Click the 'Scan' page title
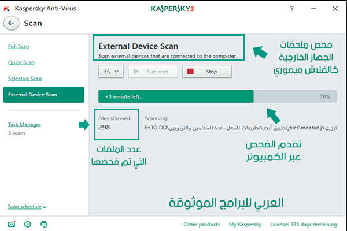The width and height of the screenshot is (347, 231). pyautogui.click(x=33, y=23)
